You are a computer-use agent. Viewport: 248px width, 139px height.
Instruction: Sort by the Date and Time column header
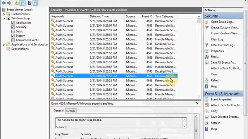[x=107, y=16]
